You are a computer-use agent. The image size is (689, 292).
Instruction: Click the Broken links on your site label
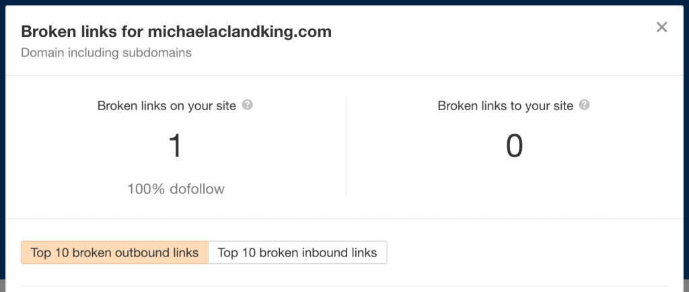(167, 105)
